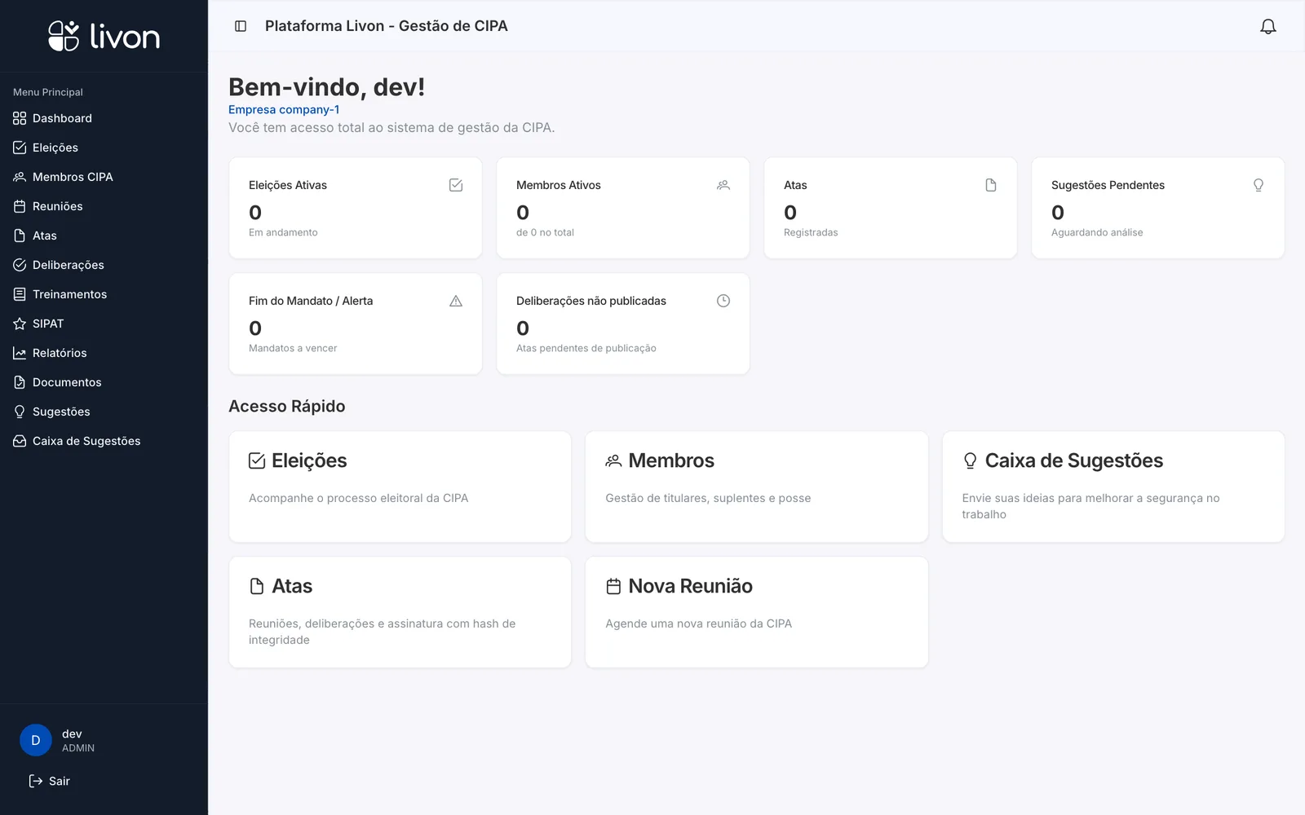The height and width of the screenshot is (815, 1305).
Task: Click the 'Em andamento' text
Action: pyautogui.click(x=283, y=232)
